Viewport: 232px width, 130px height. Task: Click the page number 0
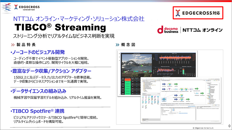(229, 126)
